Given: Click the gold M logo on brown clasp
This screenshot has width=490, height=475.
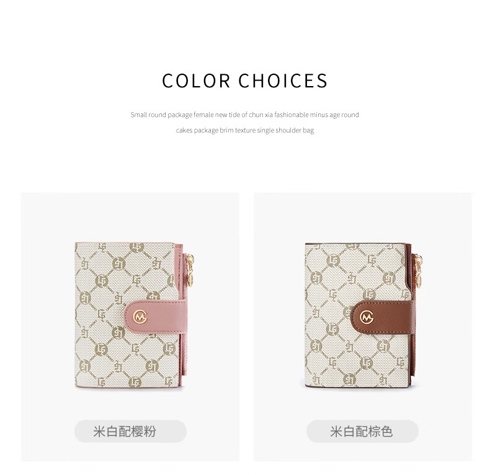Looking at the screenshot, I should [367, 317].
